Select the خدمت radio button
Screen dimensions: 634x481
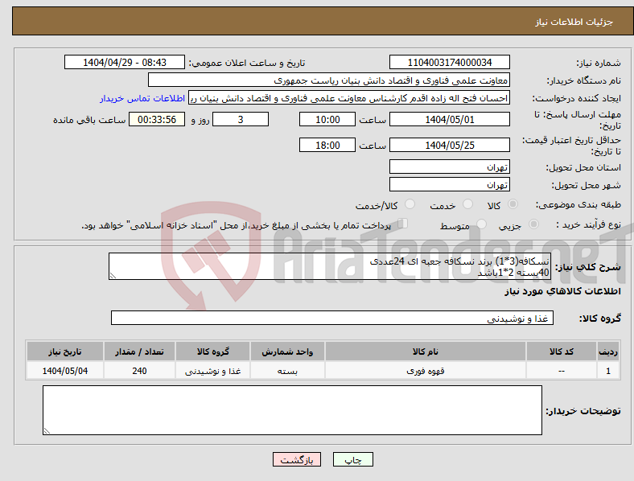point(467,204)
